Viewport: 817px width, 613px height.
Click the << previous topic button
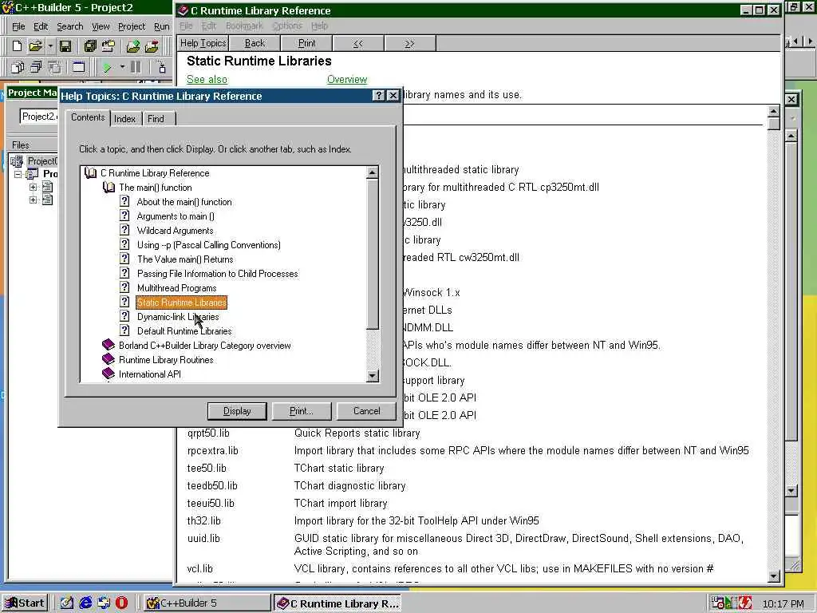pyautogui.click(x=358, y=43)
